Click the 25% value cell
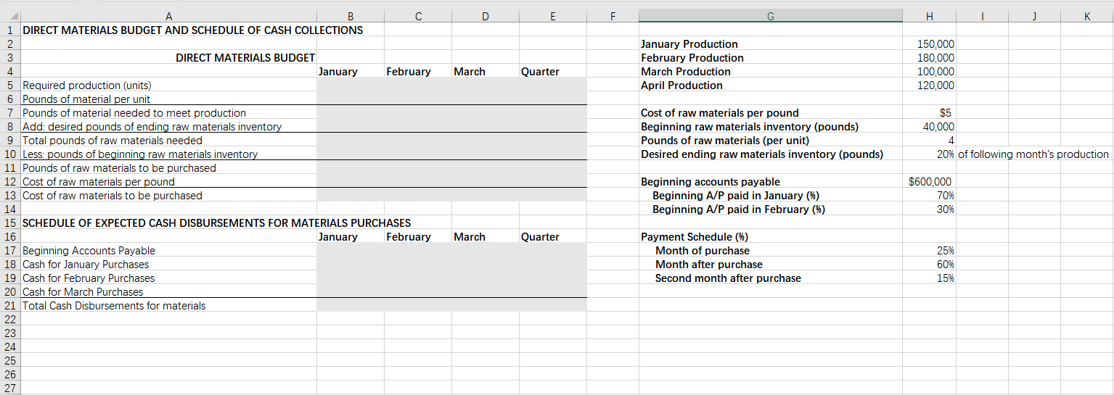Screen dimensions: 1114x395 (x=946, y=251)
